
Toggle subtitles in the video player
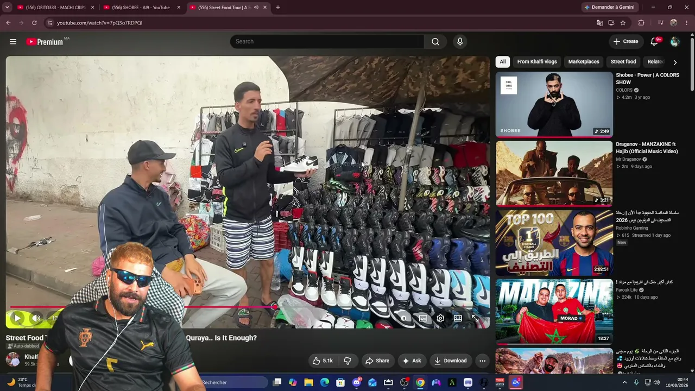pos(423,318)
